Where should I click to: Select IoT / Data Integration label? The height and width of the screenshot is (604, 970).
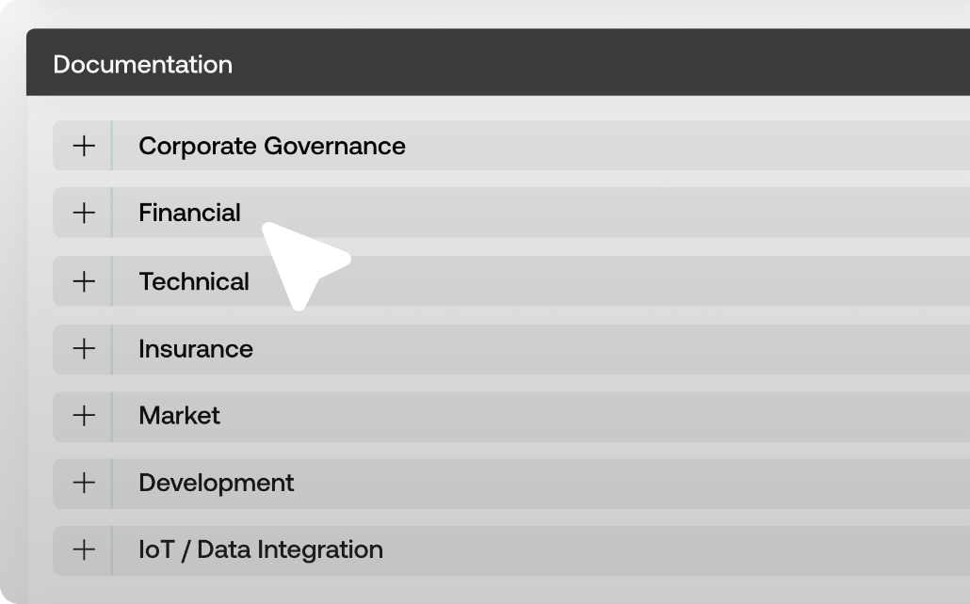pyautogui.click(x=260, y=549)
